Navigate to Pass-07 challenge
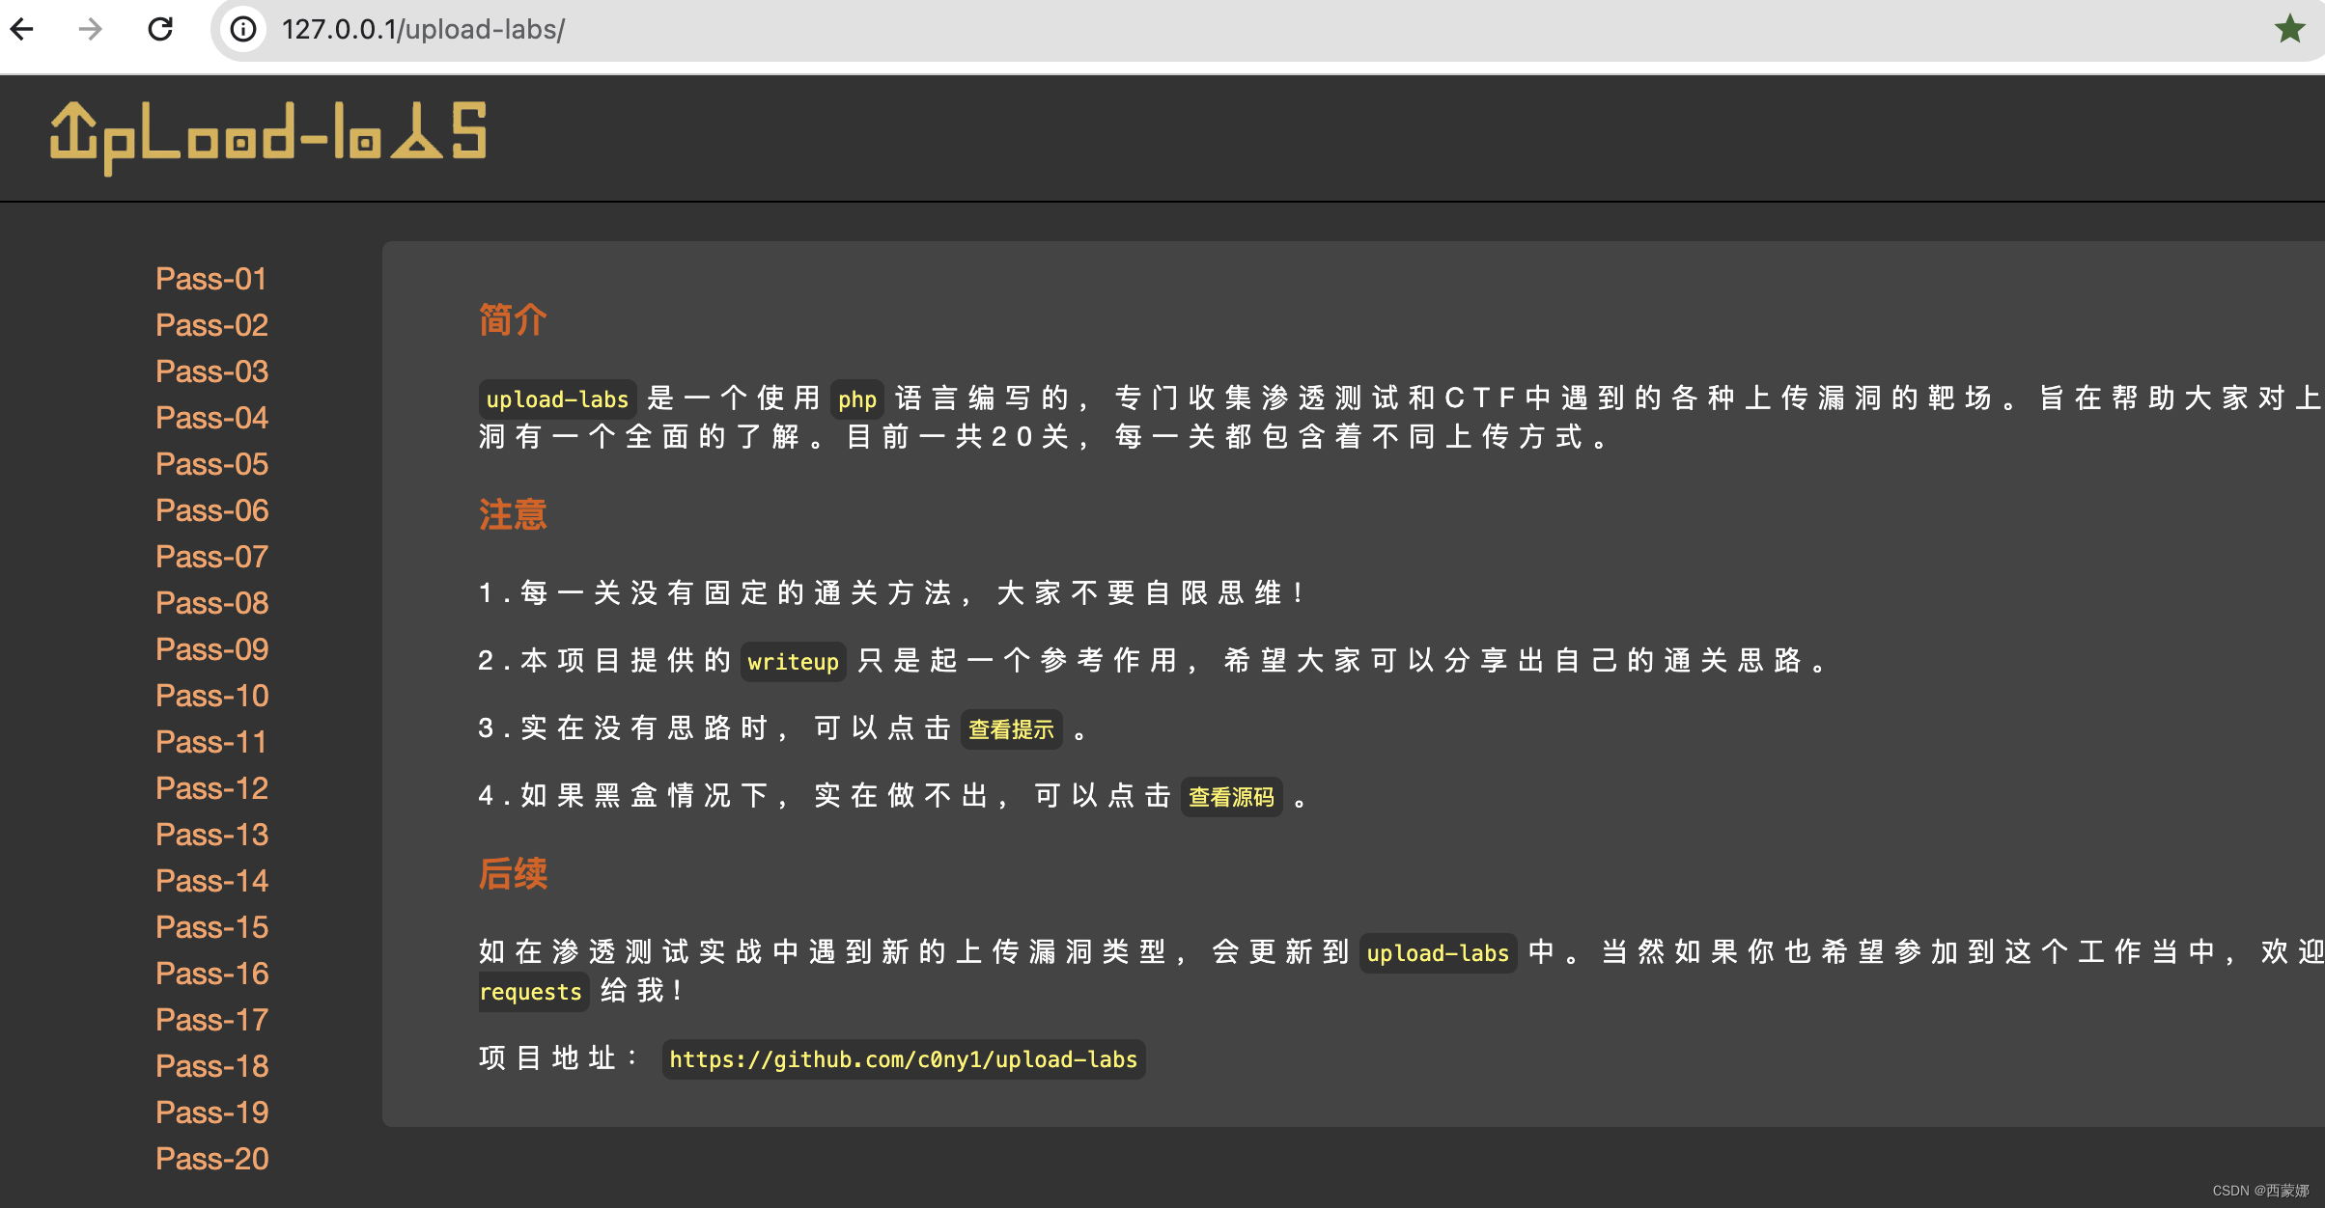Viewport: 2325px width, 1208px height. click(x=212, y=557)
